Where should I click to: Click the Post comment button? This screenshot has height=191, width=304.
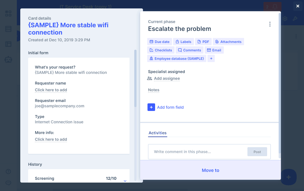257,152
